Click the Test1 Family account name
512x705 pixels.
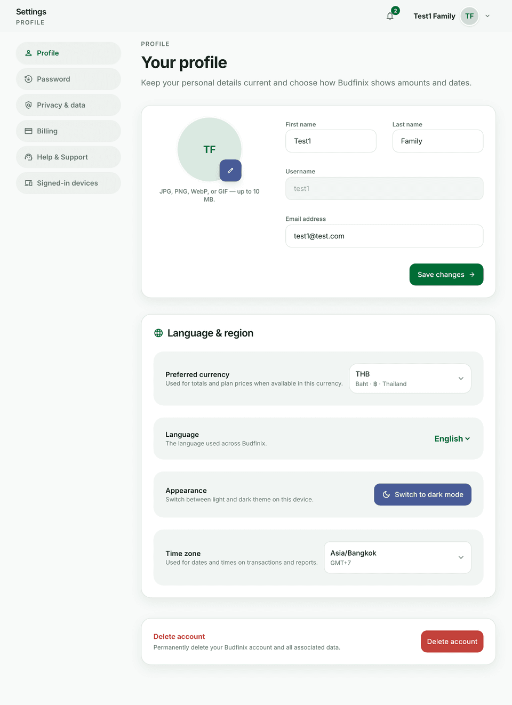[434, 16]
